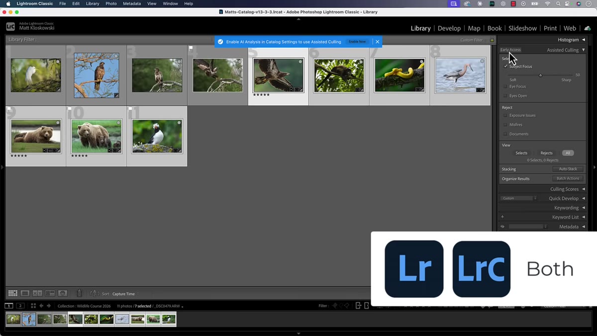The image size is (597, 336).
Task: Click Enable Now in the AI Analysis banner
Action: click(x=357, y=42)
